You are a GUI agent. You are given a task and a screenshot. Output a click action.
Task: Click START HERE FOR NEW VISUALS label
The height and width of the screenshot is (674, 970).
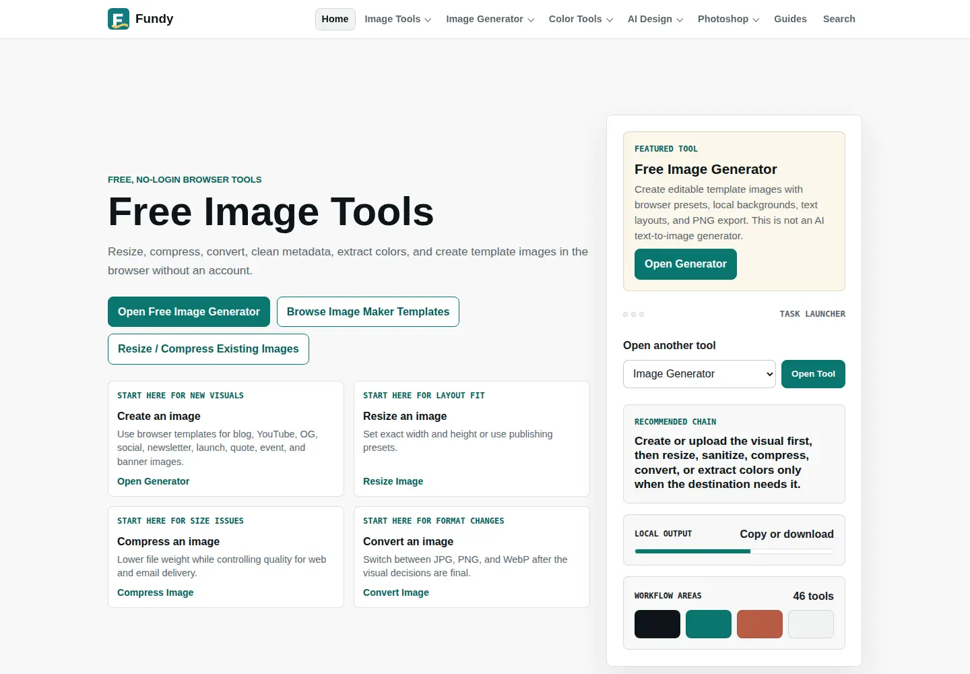pos(181,396)
